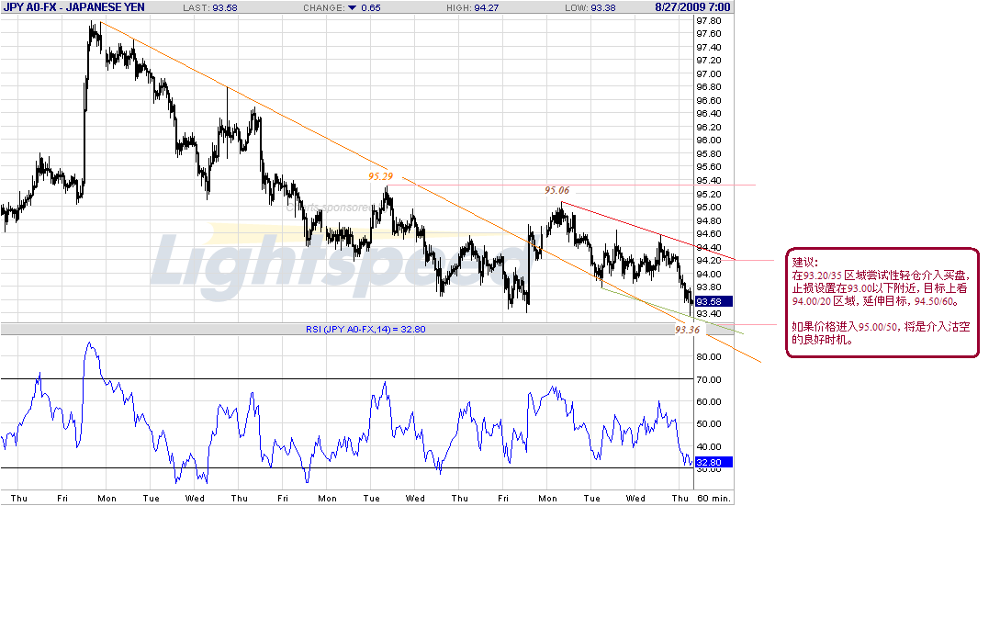
Task: Click the 94.00 price axis label
Action: tap(709, 275)
